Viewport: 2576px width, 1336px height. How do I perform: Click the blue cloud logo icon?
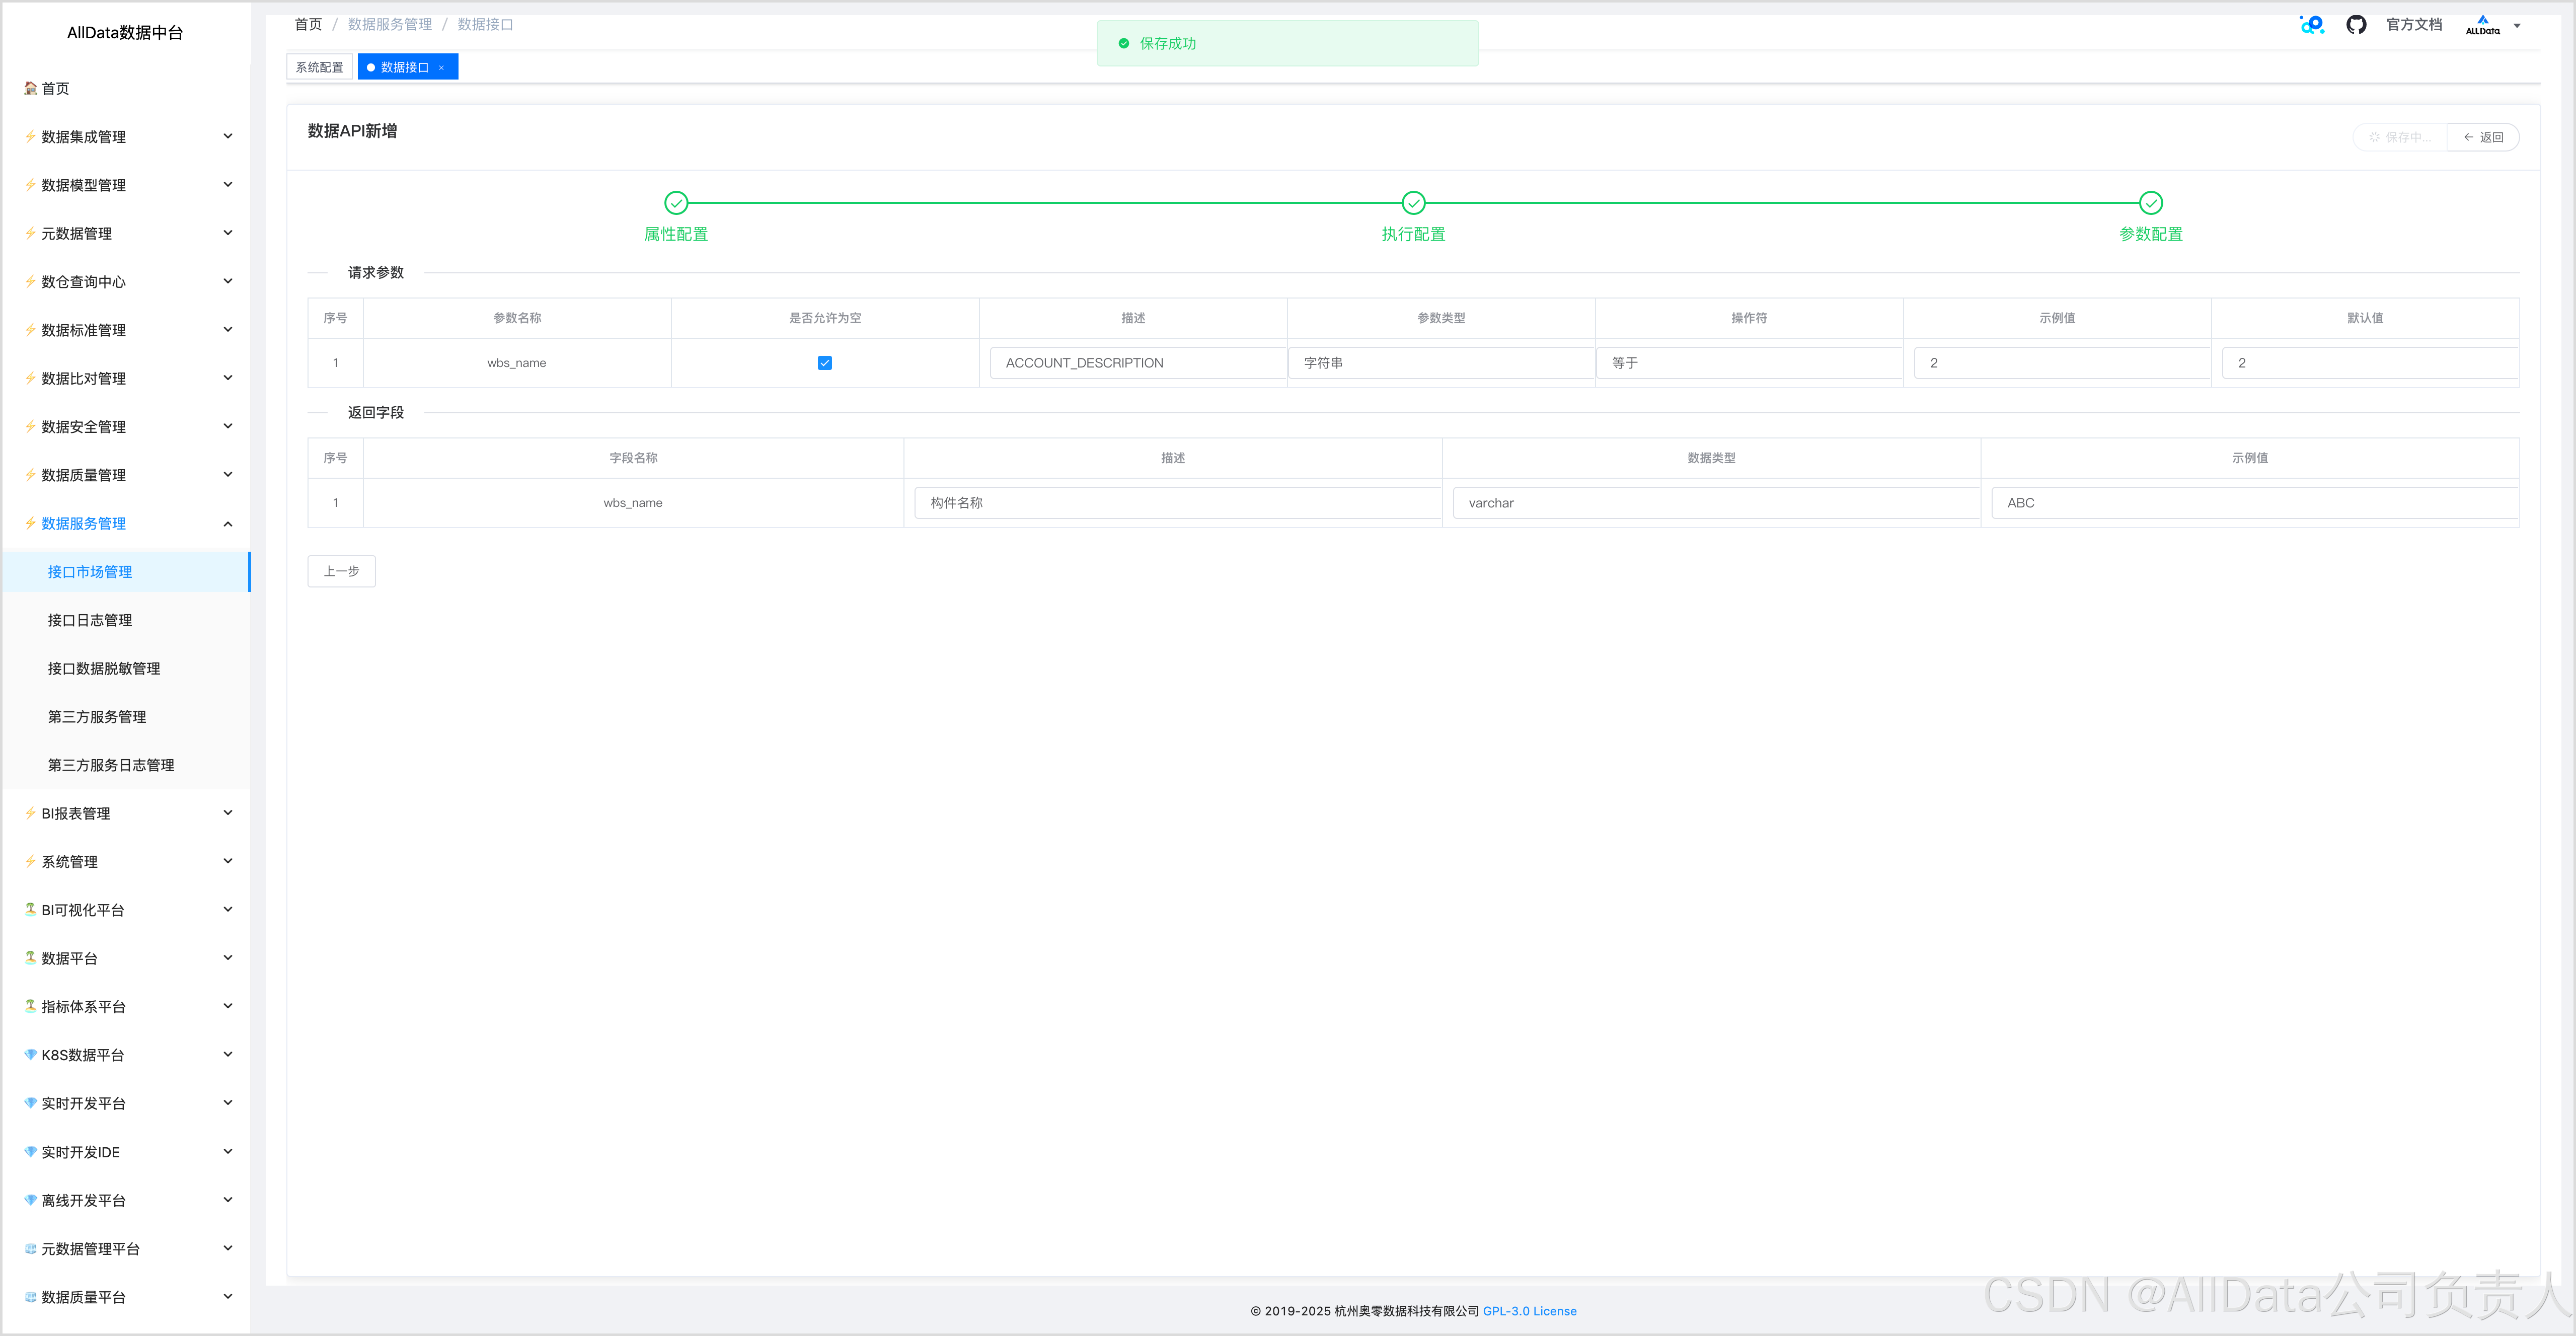coord(2311,25)
